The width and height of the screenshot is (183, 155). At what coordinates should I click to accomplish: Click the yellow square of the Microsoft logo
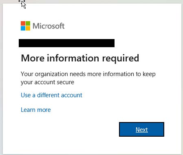(28, 28)
